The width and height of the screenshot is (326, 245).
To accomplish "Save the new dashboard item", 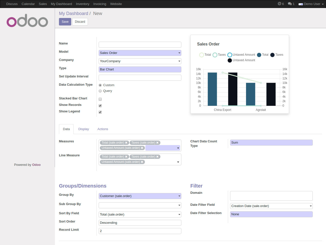I will (x=65, y=22).
